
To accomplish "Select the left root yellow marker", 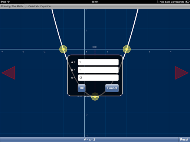I will tap(63, 49).
